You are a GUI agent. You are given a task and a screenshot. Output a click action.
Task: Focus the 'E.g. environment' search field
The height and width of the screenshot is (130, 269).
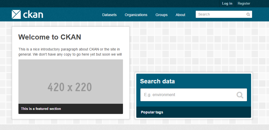(x=194, y=95)
